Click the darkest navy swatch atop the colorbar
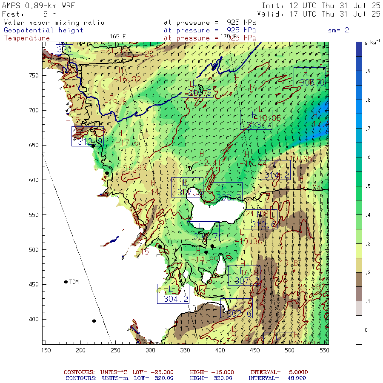 (x=359, y=49)
